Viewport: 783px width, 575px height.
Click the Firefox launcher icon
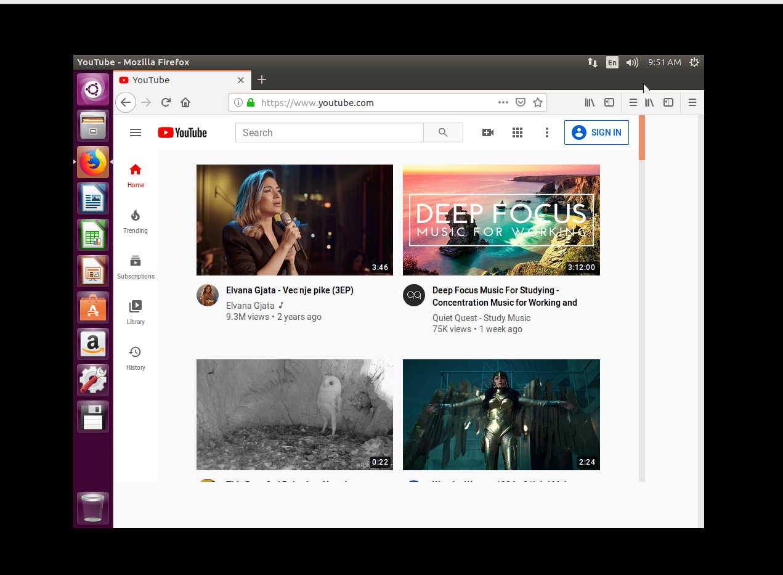93,162
